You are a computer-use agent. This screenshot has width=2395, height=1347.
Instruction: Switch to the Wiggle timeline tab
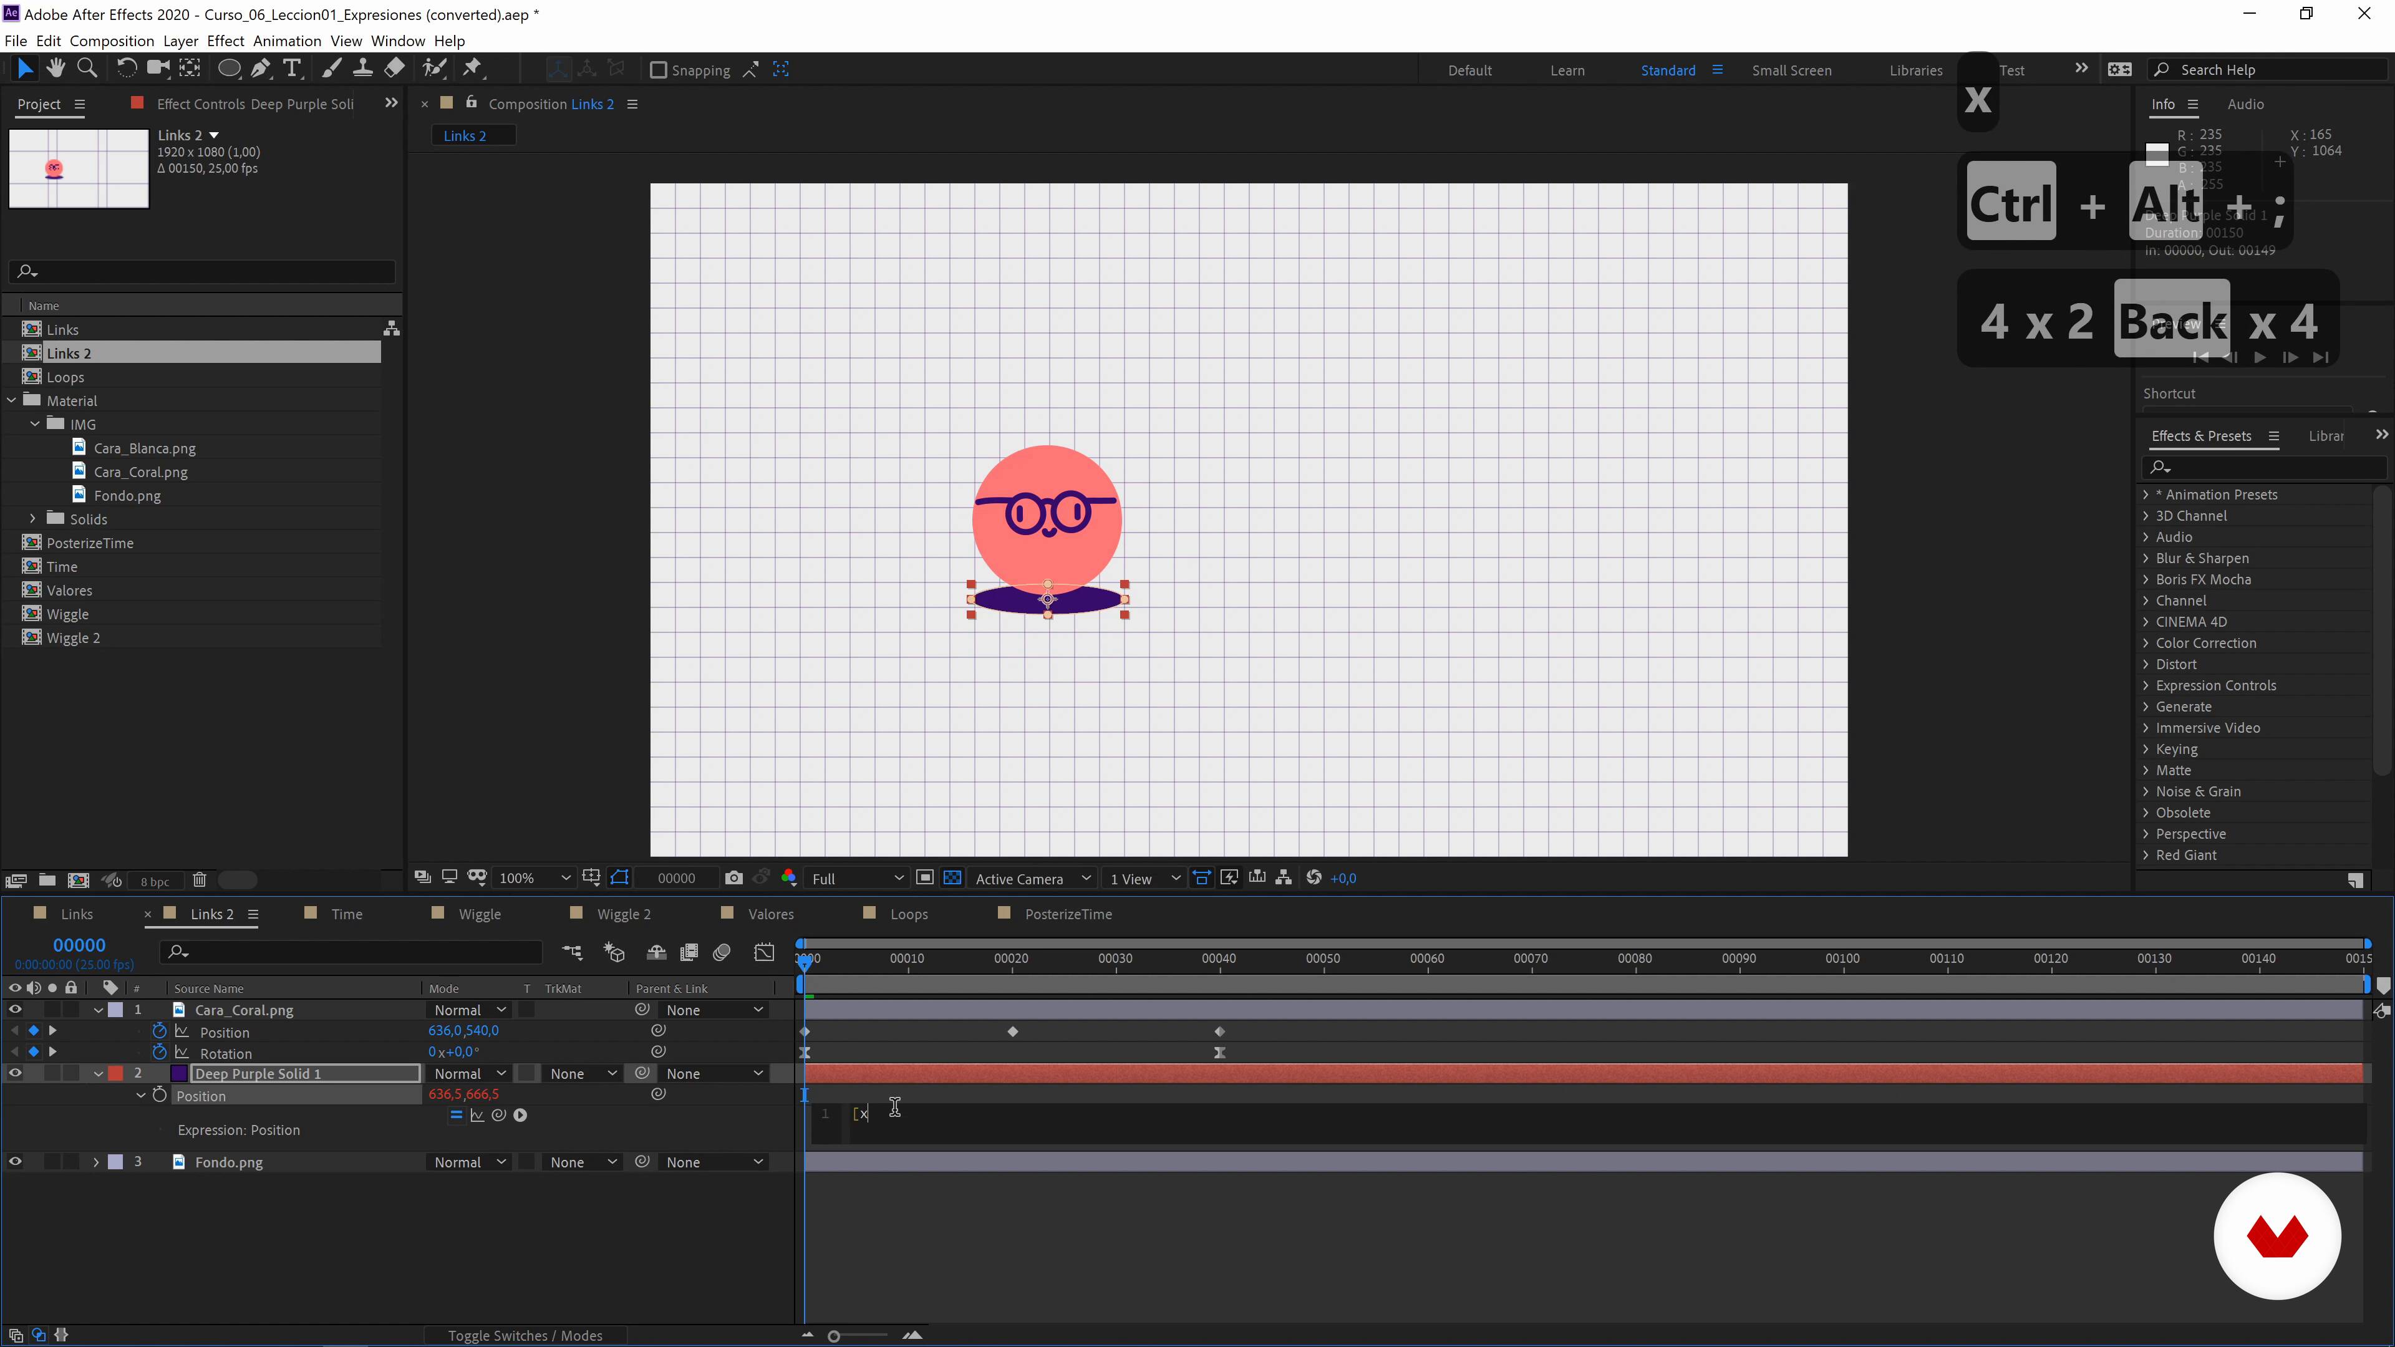pyautogui.click(x=480, y=914)
